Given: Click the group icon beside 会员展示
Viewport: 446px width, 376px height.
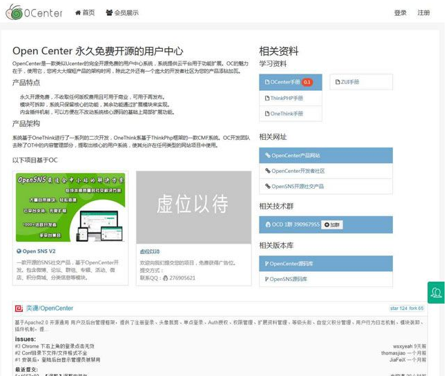Looking at the screenshot, I should click(109, 12).
